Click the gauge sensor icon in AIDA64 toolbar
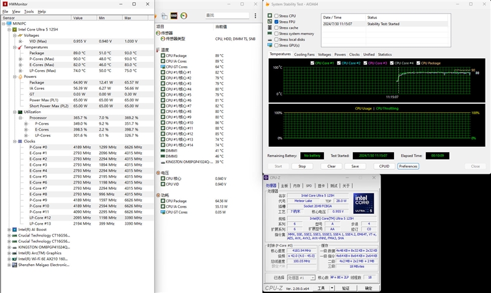This screenshot has width=491, height=293. [184, 16]
